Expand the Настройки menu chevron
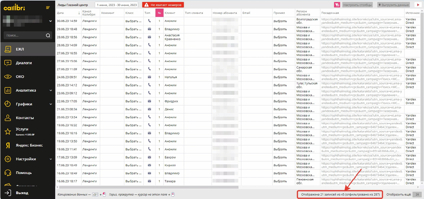This screenshot has width=424, height=199. [50, 159]
